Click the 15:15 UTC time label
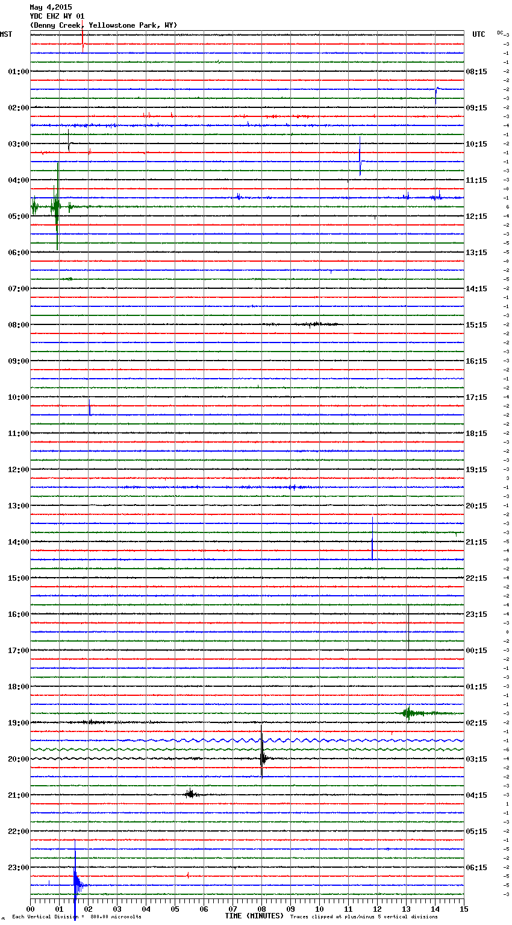Screen dimensions: 512x925 (476, 325)
